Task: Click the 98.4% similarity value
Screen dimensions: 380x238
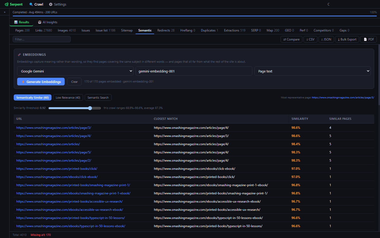Action: pos(296,144)
